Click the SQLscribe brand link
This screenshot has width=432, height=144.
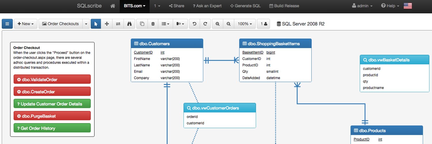click(x=89, y=6)
